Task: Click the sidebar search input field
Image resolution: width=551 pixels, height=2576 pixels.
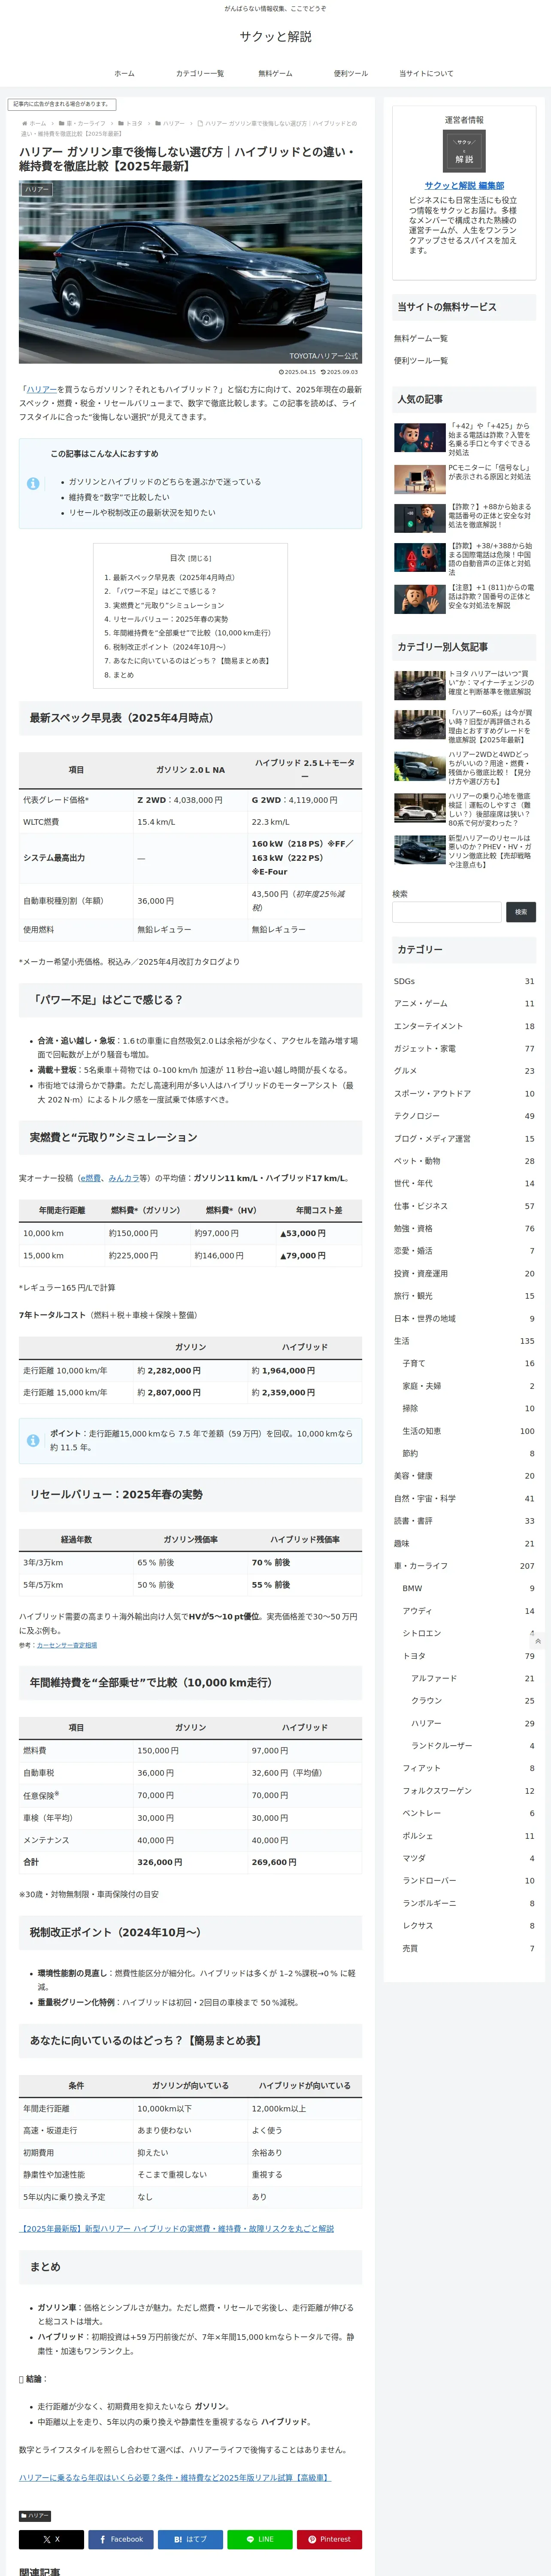Action: point(447,912)
